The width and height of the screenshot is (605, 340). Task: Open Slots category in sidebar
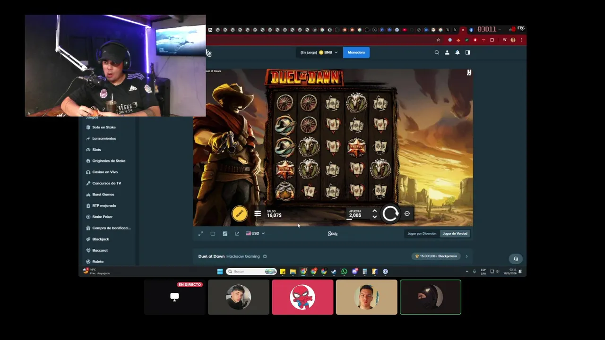pos(96,150)
